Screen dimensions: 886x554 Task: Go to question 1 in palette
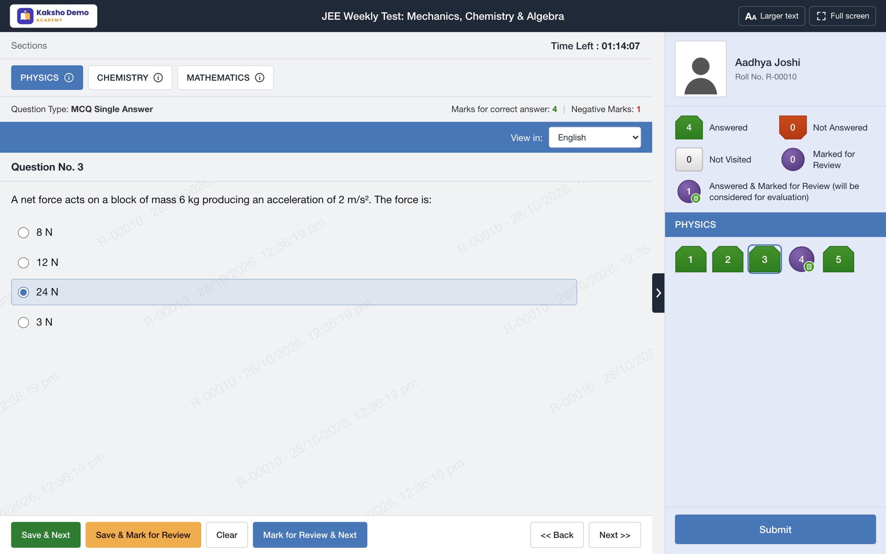point(691,259)
